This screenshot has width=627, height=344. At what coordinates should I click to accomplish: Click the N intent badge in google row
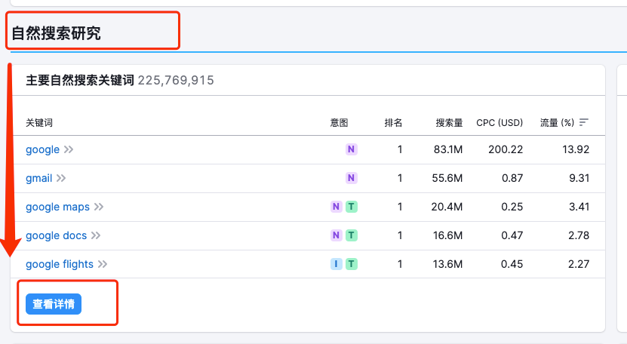click(x=351, y=149)
